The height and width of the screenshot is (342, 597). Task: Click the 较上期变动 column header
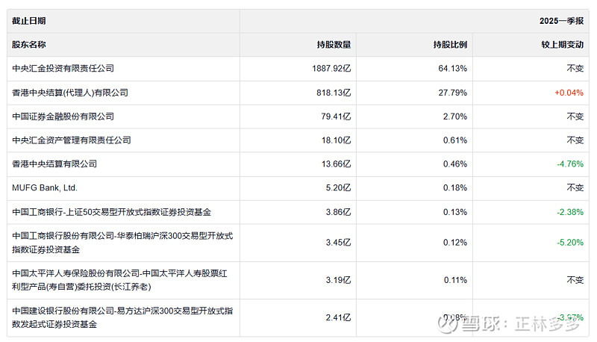(562, 45)
